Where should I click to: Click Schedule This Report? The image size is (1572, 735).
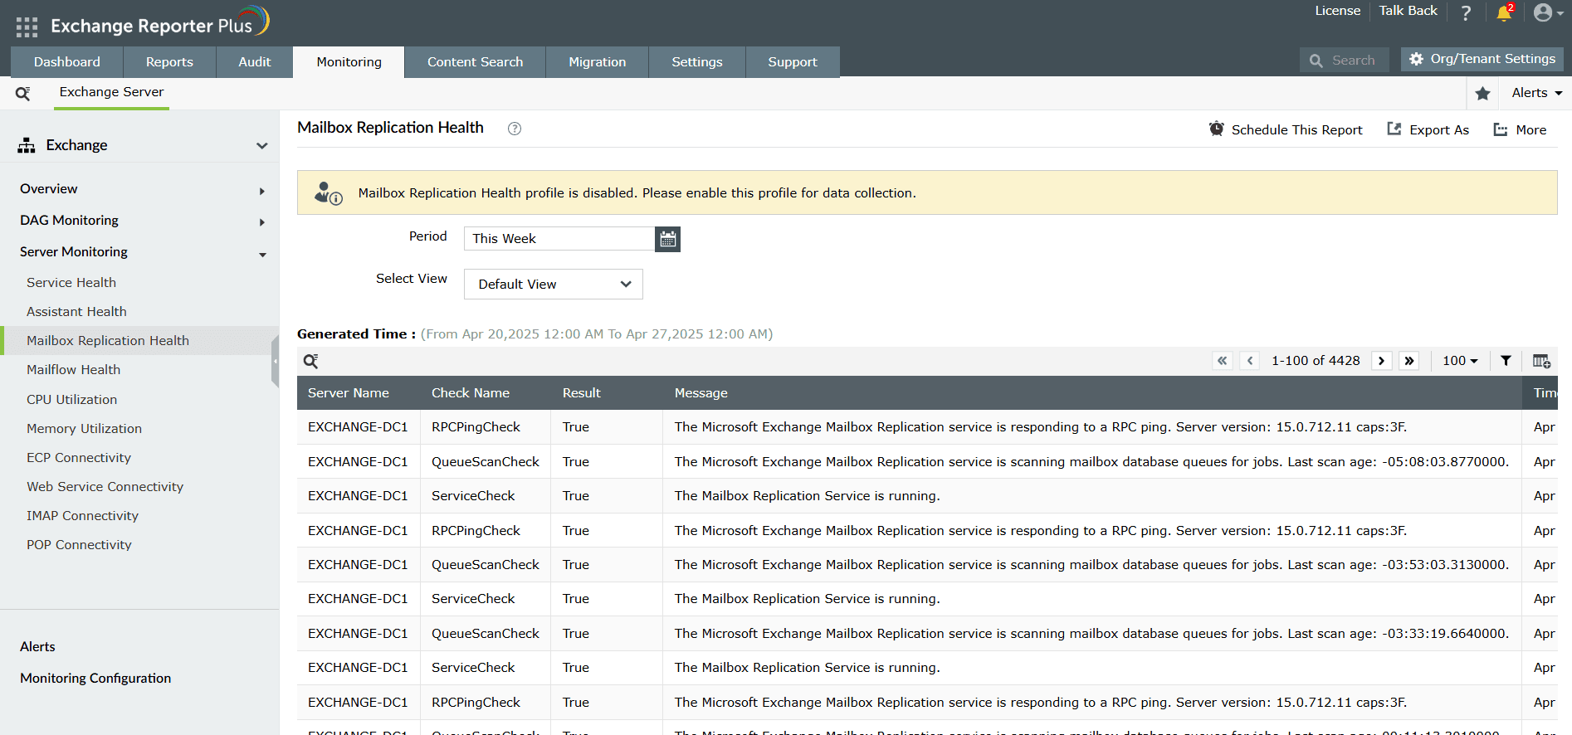tap(1286, 130)
